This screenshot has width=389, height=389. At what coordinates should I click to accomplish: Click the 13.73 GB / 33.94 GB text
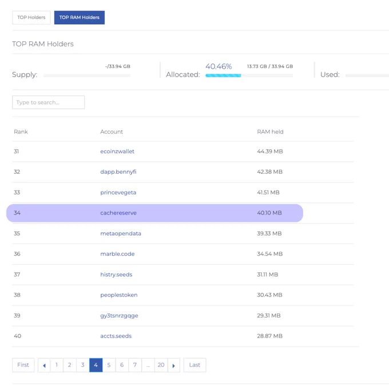coord(270,66)
